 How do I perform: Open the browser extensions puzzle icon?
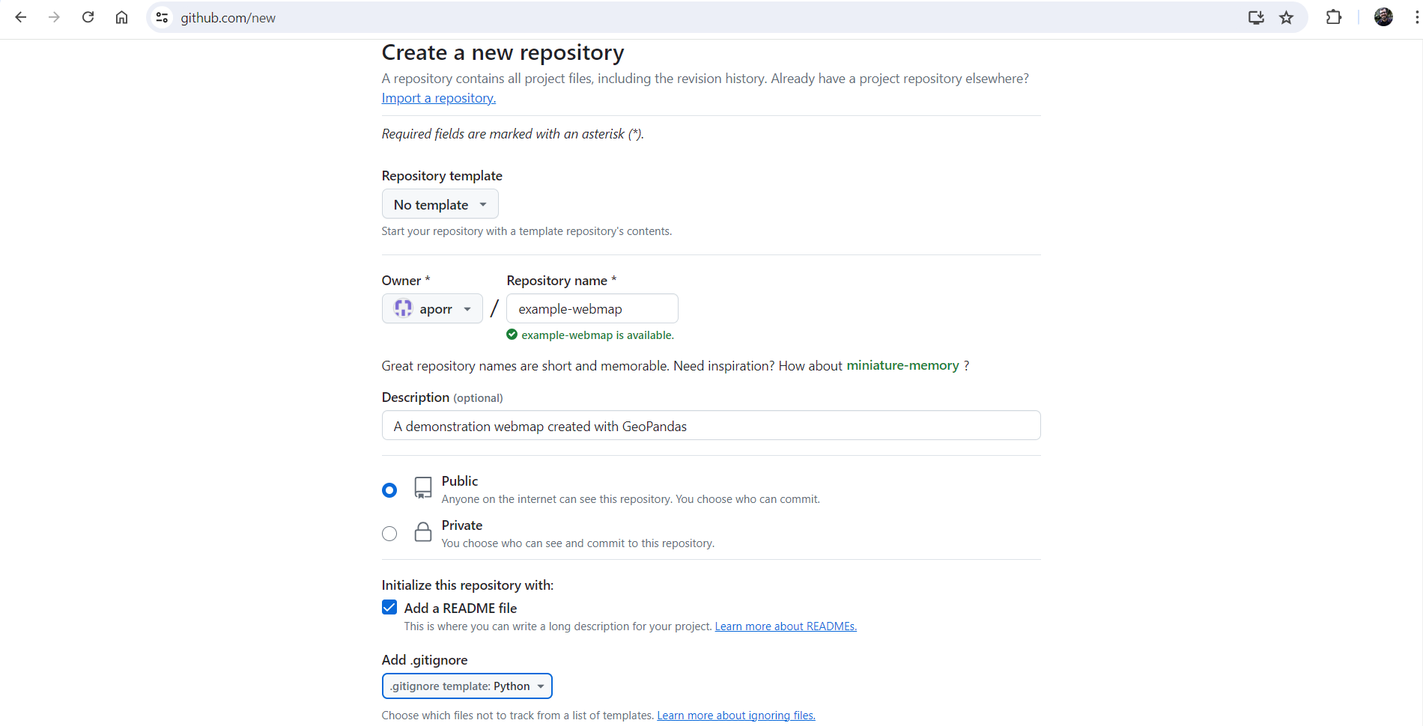click(1334, 17)
